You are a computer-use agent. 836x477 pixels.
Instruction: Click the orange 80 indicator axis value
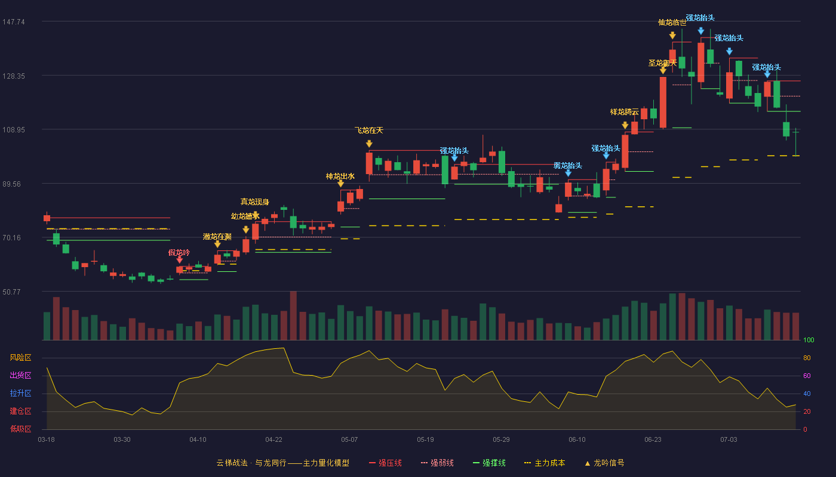807,358
